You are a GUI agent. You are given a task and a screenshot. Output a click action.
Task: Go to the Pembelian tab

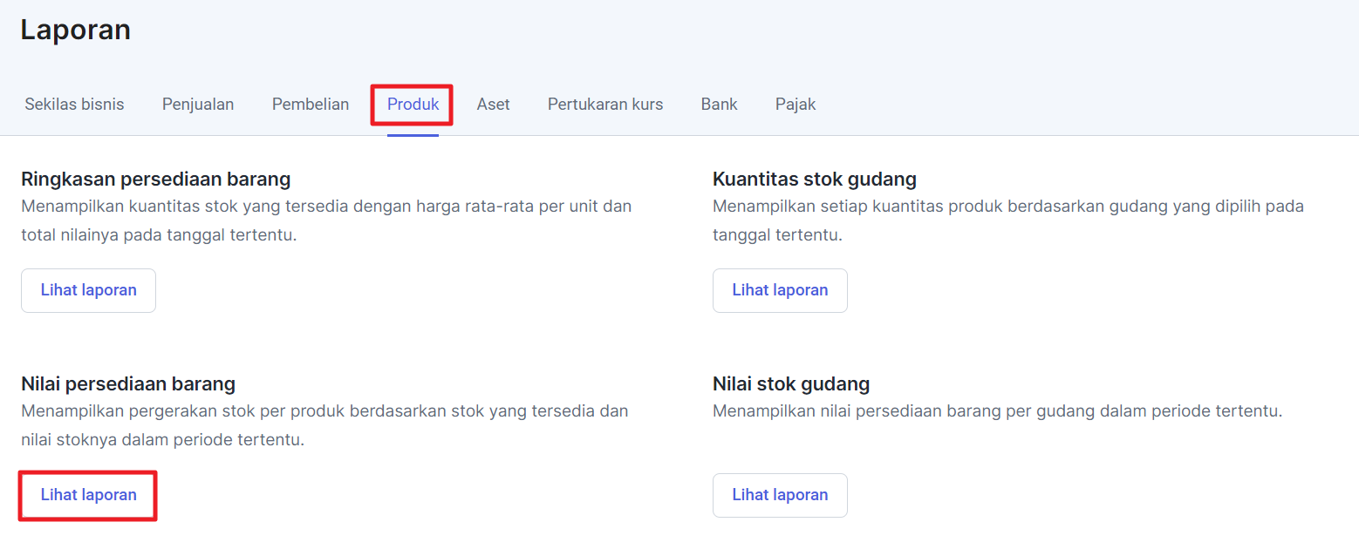pos(311,105)
